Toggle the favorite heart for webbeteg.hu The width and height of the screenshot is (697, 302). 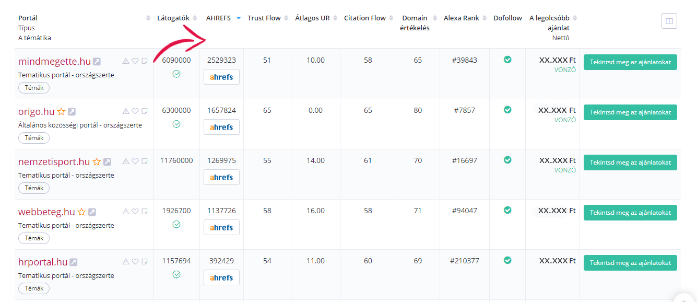[135, 212]
